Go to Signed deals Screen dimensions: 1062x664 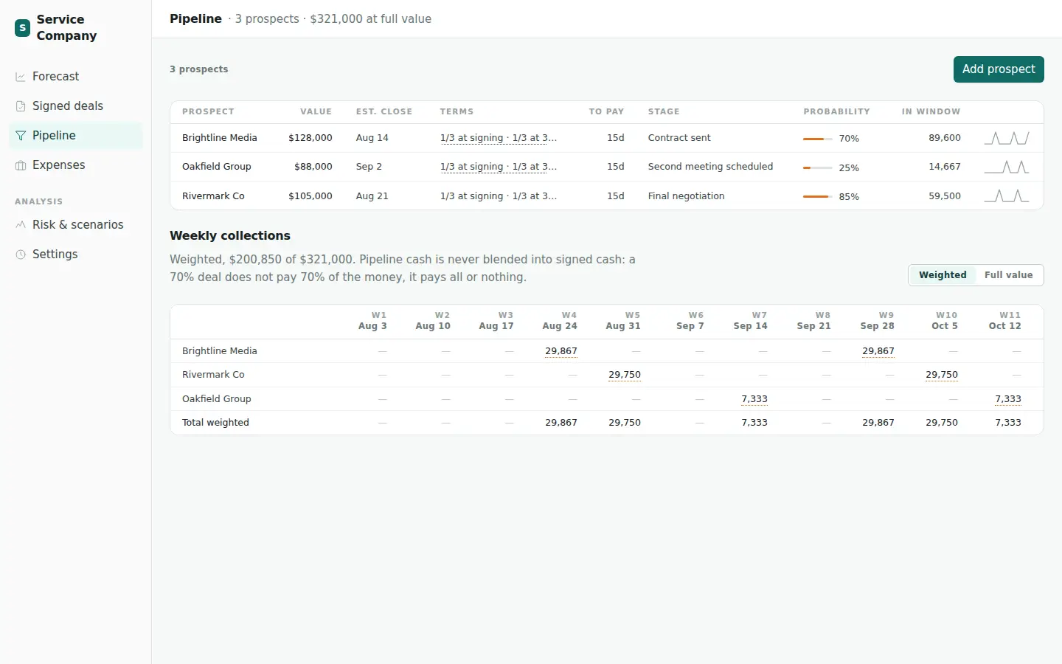[75, 106]
